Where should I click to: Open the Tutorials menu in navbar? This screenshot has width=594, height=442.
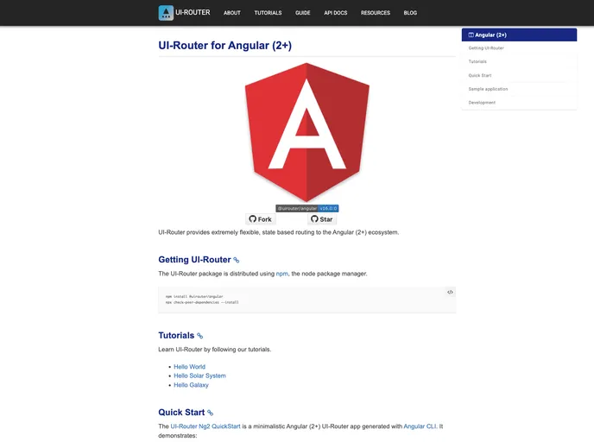[268, 13]
